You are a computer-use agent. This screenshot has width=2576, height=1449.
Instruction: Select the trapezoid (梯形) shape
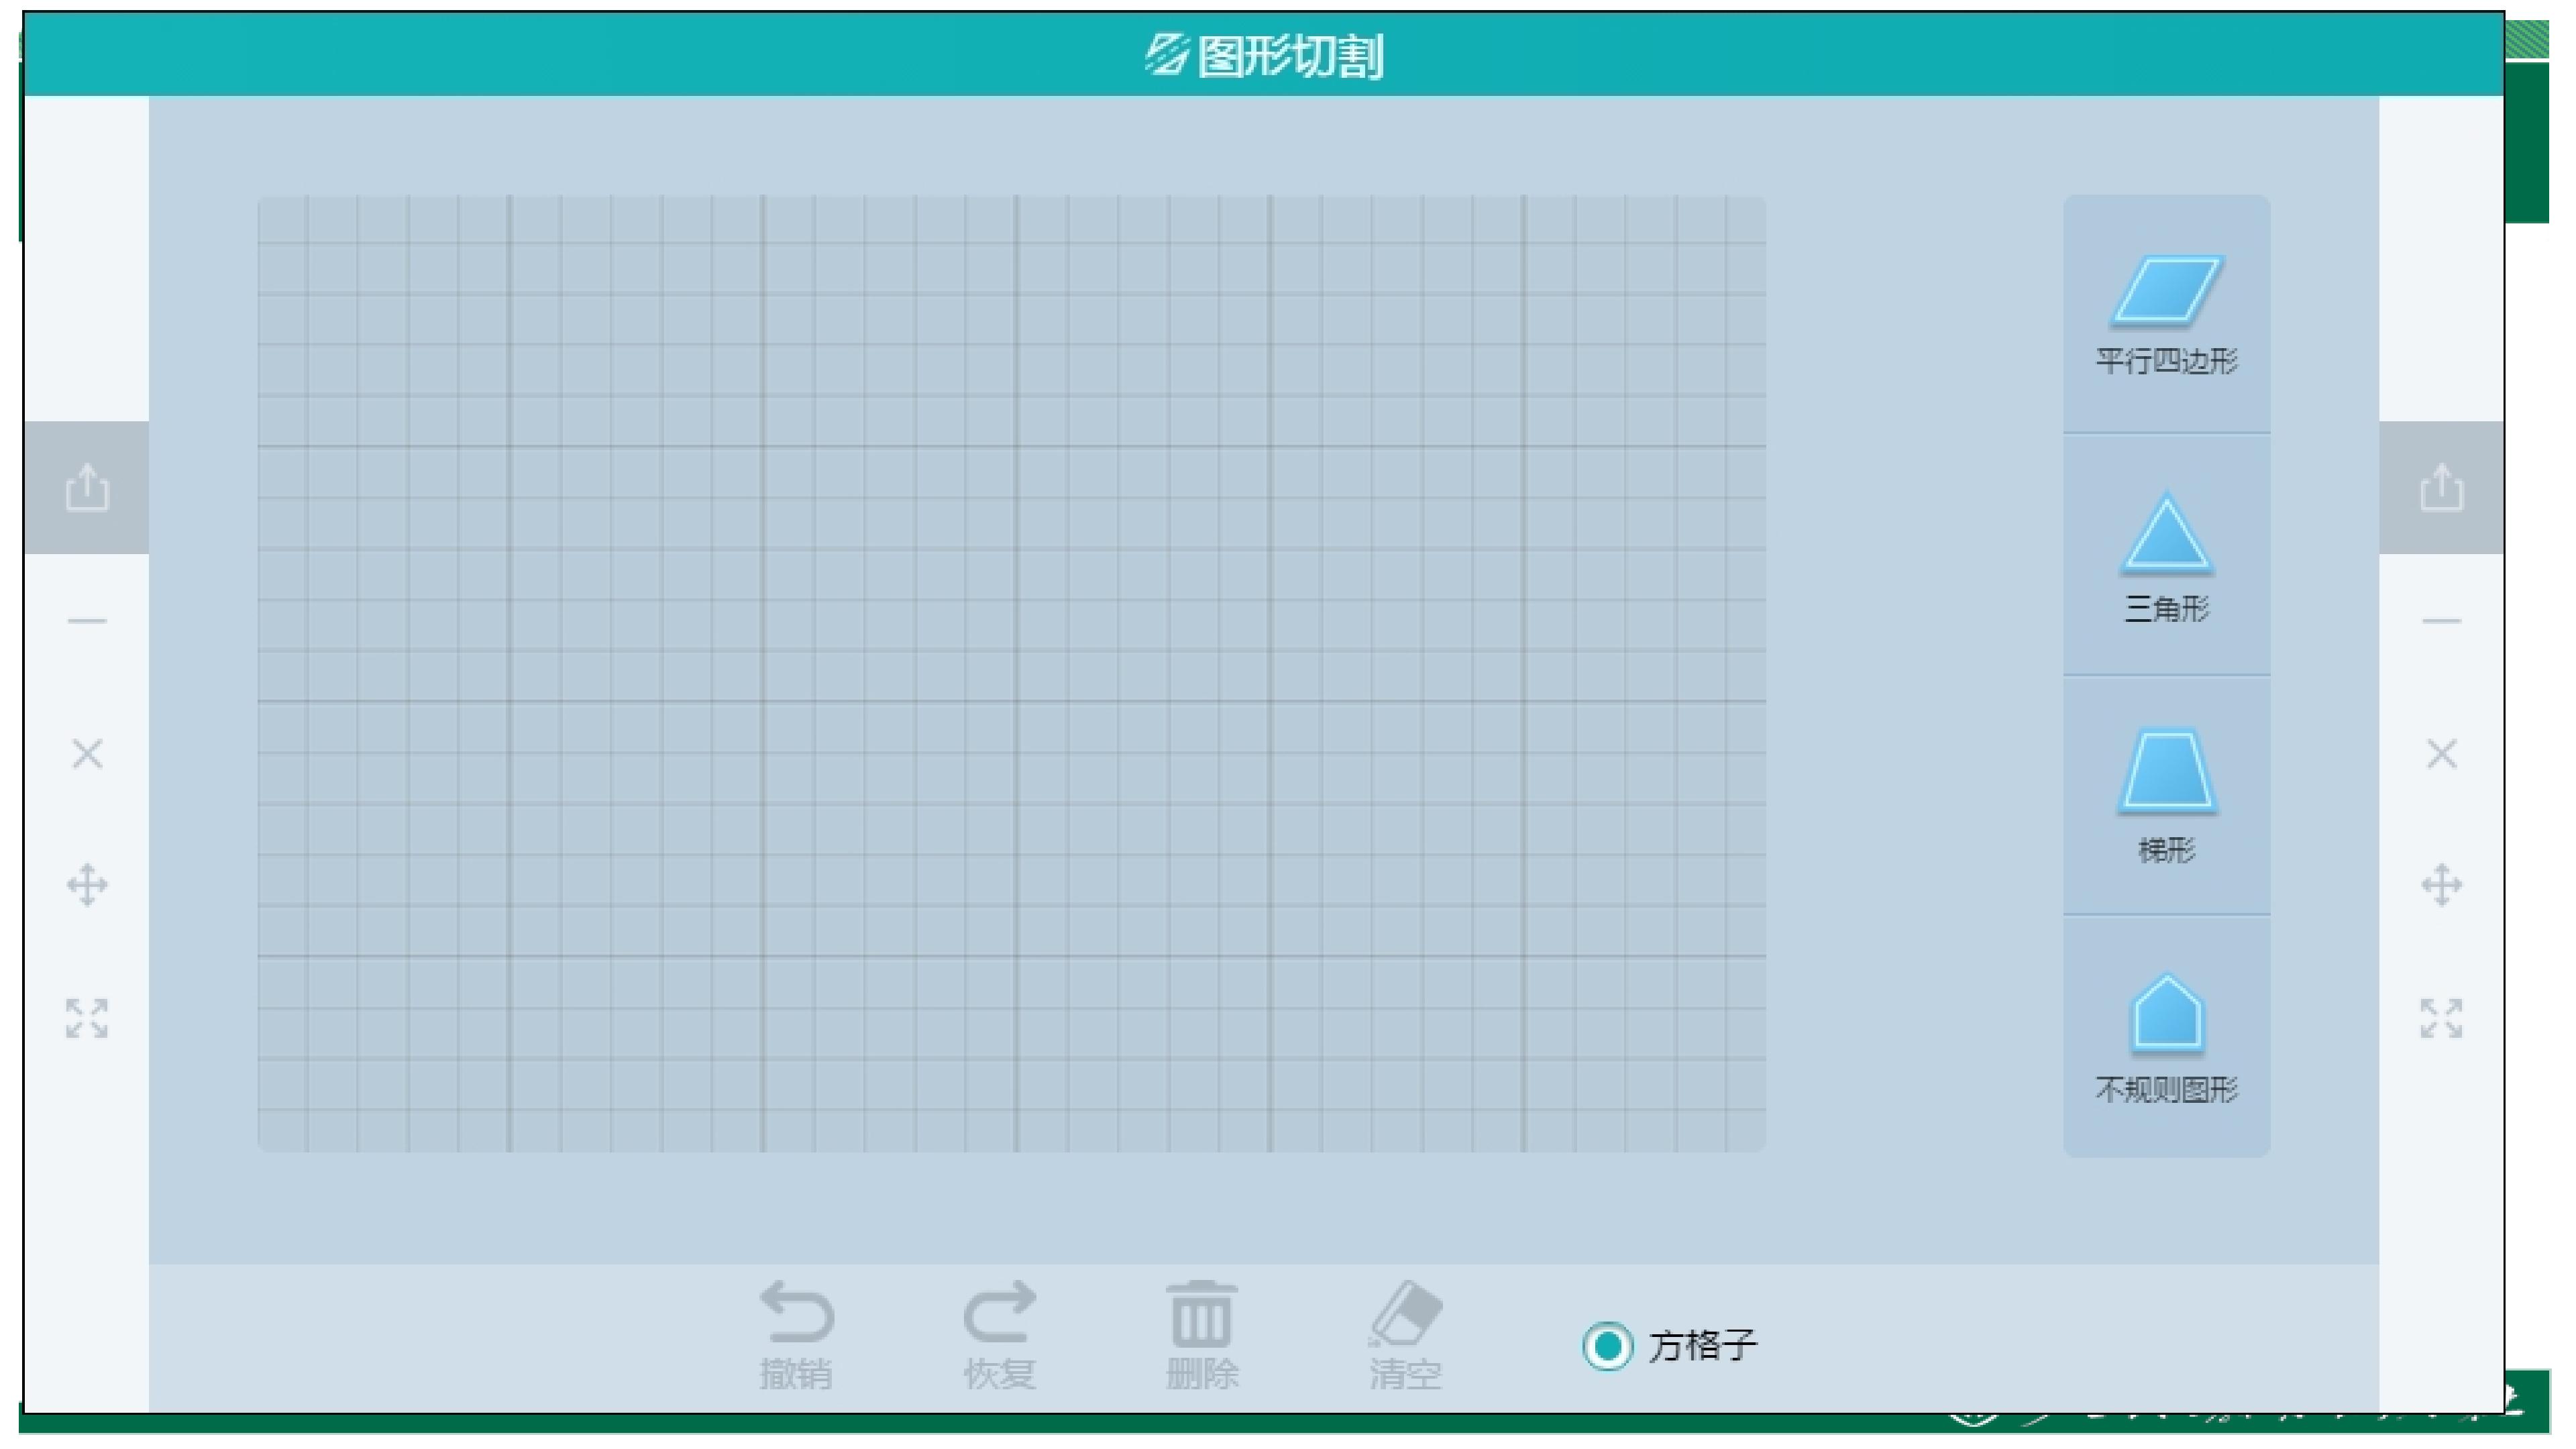[2166, 772]
